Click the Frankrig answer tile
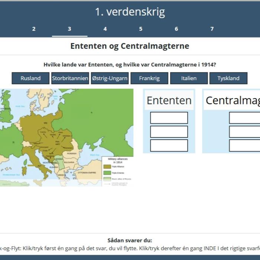This screenshot has width=260, height=260. pyautogui.click(x=149, y=78)
